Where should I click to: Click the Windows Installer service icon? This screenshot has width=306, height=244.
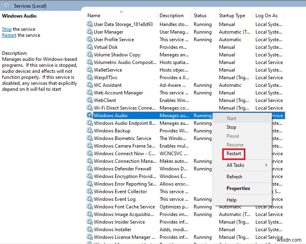89,229
